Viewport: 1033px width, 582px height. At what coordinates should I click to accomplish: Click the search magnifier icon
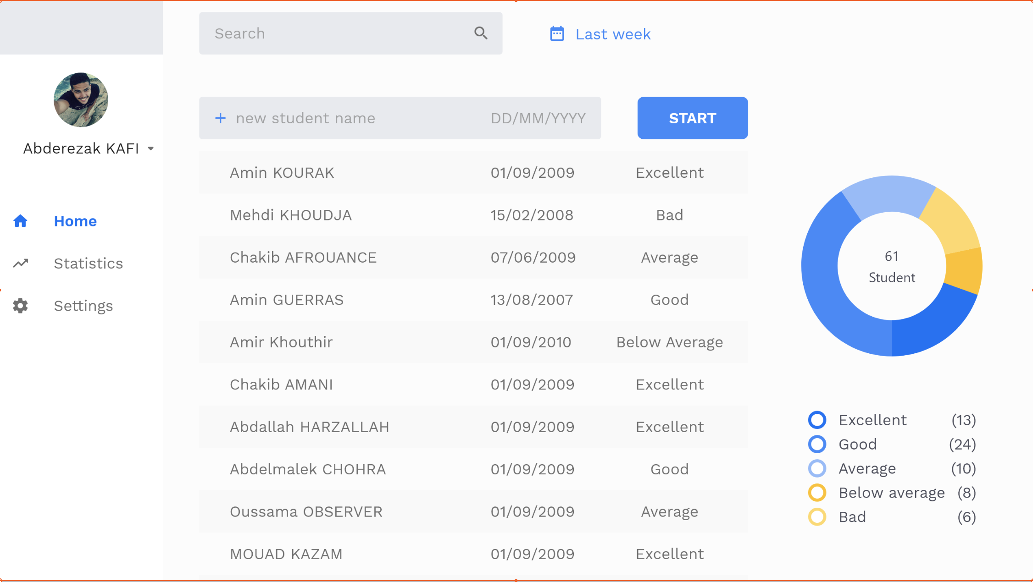coord(481,33)
